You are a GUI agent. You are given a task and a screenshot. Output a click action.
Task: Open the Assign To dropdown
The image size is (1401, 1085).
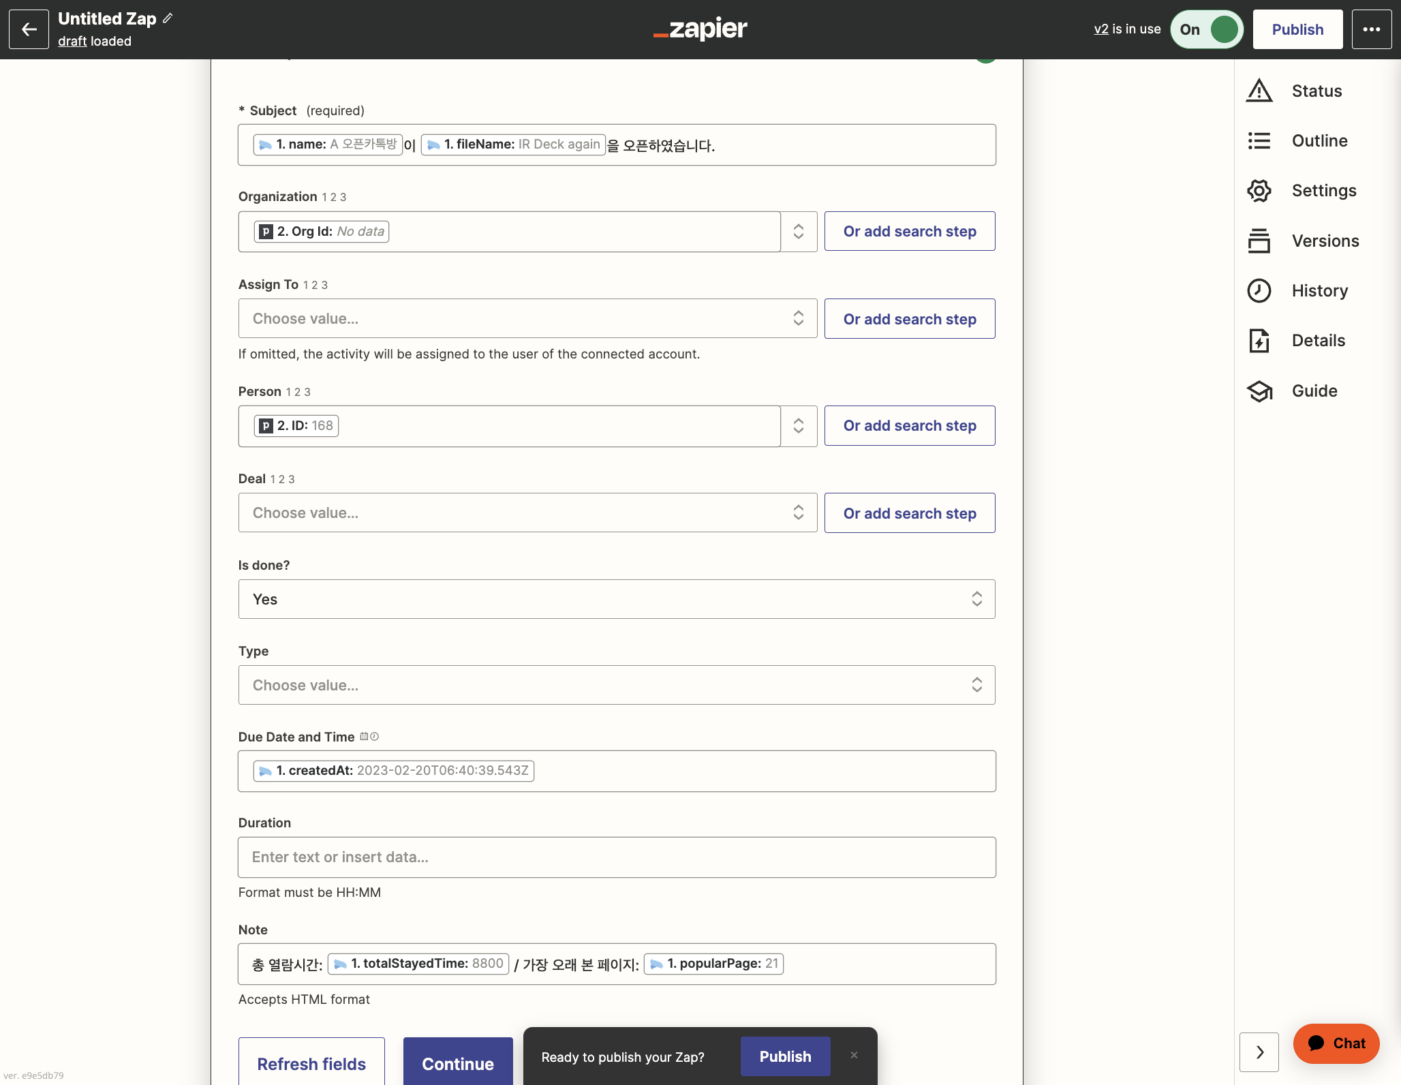(527, 318)
